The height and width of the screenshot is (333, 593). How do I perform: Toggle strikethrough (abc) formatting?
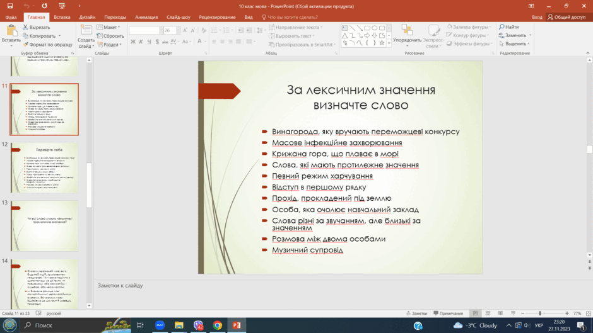[x=165, y=42]
